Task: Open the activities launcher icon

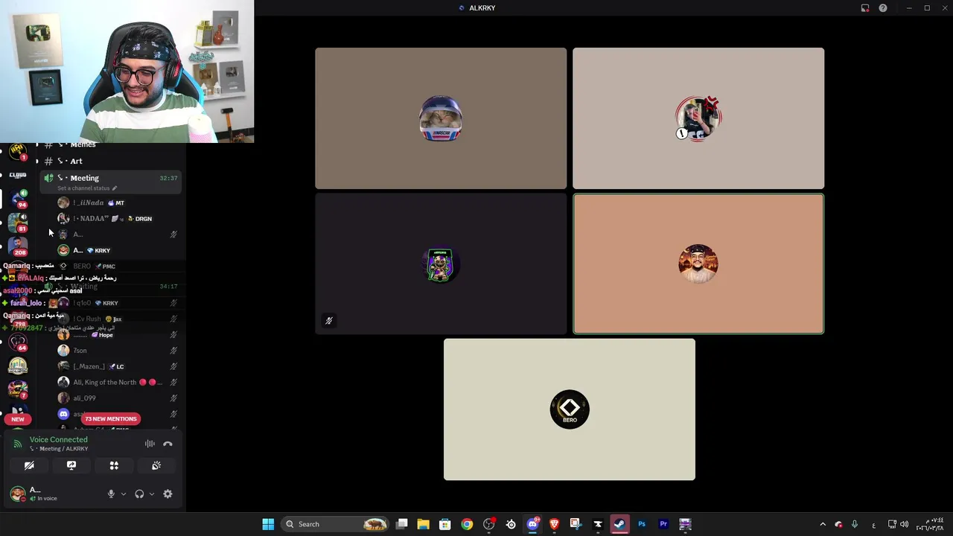Action: [114, 465]
